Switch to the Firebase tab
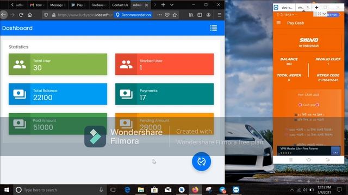348x195 pixels. [99, 5]
